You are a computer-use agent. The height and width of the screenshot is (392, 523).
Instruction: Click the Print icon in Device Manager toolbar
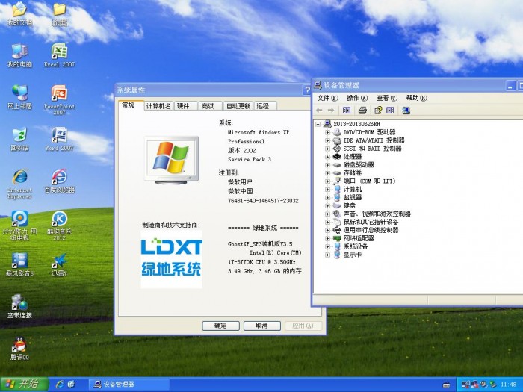click(x=362, y=111)
